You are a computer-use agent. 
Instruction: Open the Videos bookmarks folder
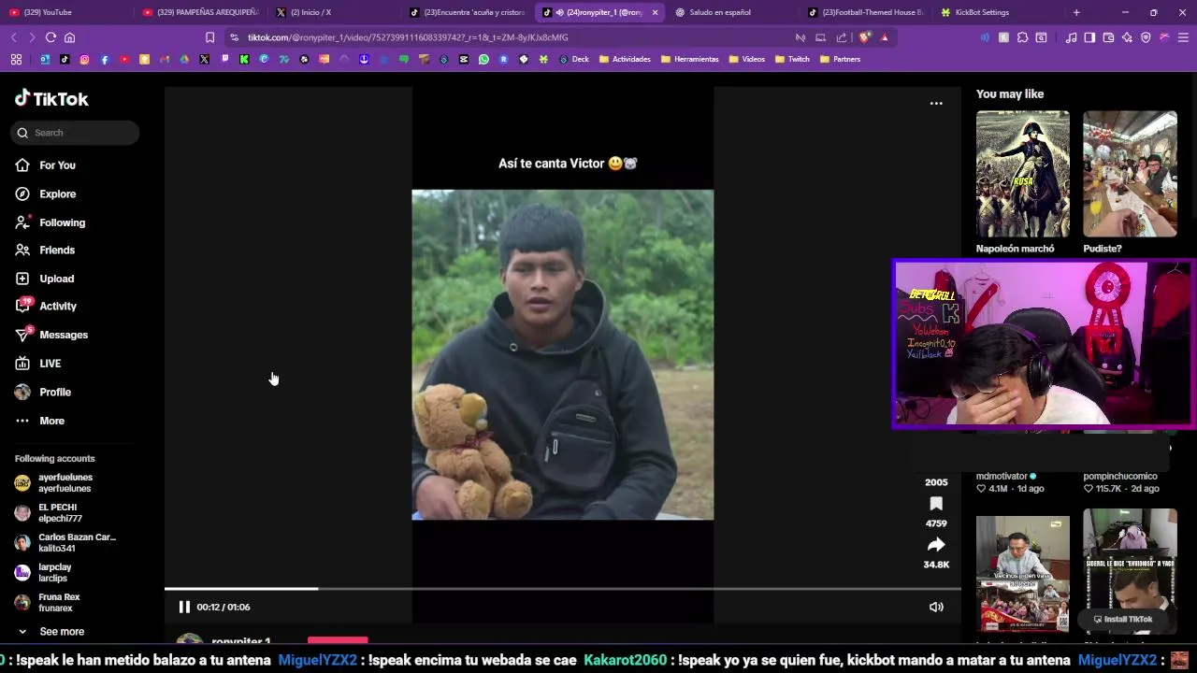(x=747, y=59)
